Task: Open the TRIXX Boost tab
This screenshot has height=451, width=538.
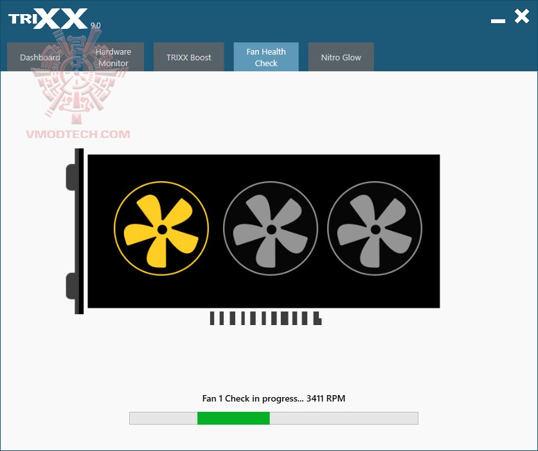Action: [x=189, y=57]
